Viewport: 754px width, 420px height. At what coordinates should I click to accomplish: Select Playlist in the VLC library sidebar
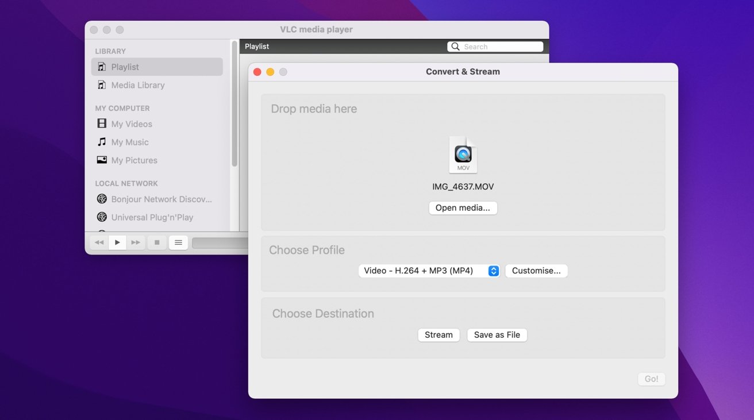[x=157, y=67]
